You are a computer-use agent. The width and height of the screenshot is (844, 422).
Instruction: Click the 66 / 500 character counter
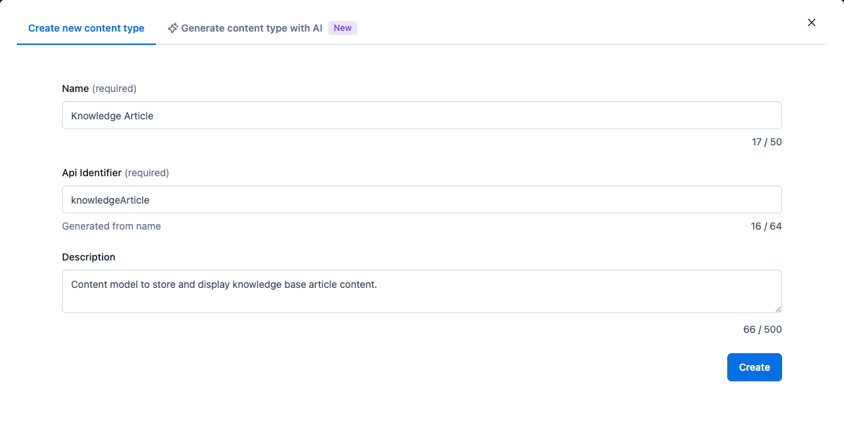point(762,329)
